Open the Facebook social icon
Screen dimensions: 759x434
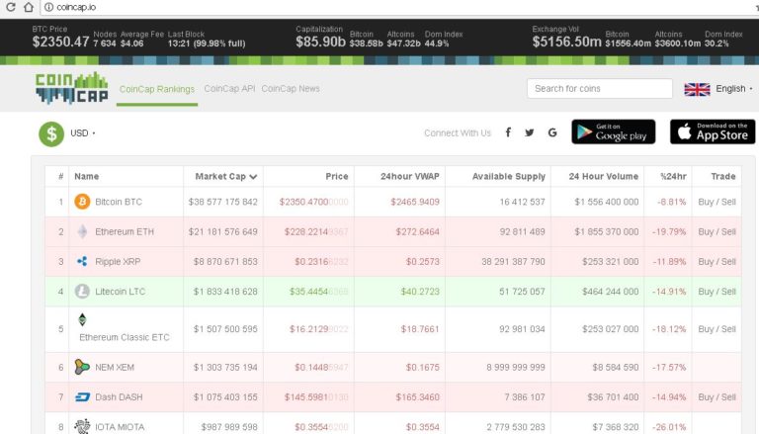coord(508,132)
